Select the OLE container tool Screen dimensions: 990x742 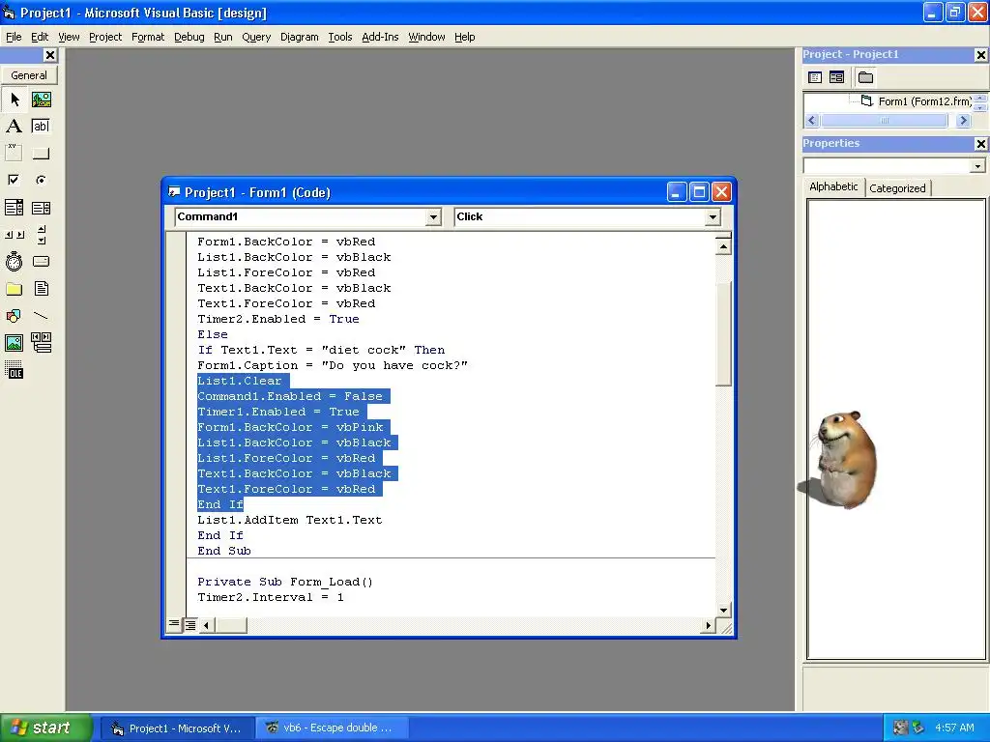15,370
